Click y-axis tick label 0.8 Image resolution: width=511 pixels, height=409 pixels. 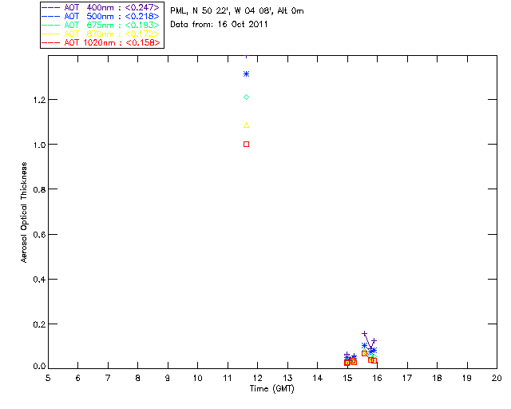click(x=39, y=190)
